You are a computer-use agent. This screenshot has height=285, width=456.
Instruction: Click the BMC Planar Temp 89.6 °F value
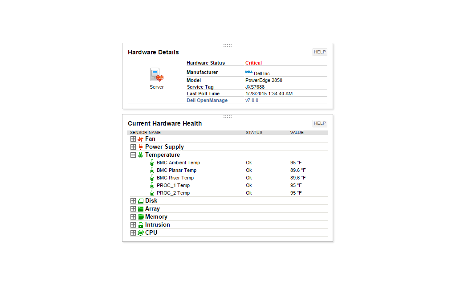tap(298, 170)
